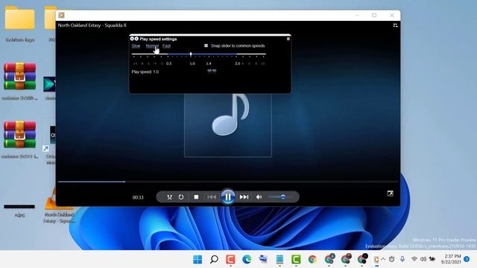The width and height of the screenshot is (477, 268).
Task: Click the song title North Oakland Extasy
Action: point(92,25)
